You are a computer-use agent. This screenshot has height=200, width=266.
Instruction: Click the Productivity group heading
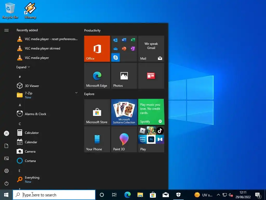point(92,30)
